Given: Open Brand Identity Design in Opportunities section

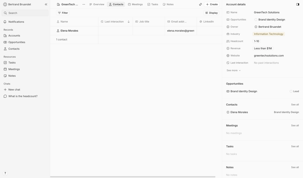Looking at the screenshot, I should coord(242,91).
